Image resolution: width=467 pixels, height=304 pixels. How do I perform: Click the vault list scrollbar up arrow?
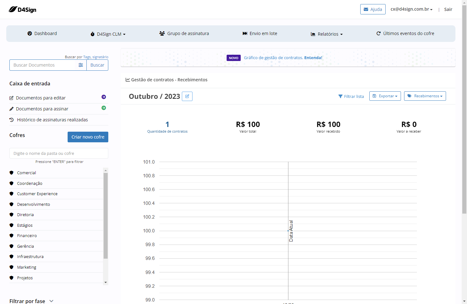[x=106, y=170]
